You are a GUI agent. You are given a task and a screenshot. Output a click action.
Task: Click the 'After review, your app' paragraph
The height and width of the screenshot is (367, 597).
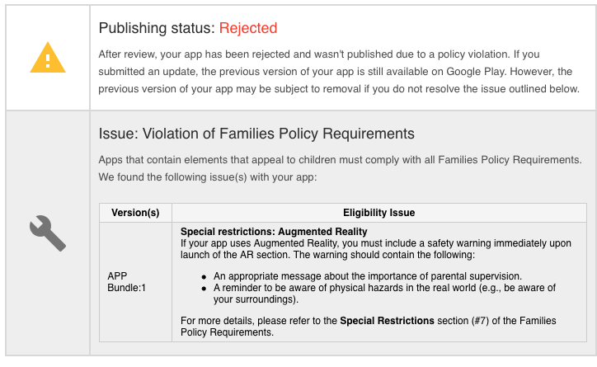click(x=339, y=71)
